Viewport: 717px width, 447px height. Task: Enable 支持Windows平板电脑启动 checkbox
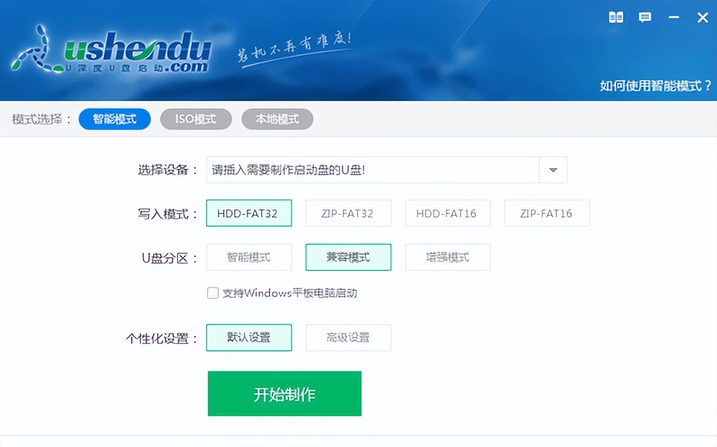click(213, 293)
